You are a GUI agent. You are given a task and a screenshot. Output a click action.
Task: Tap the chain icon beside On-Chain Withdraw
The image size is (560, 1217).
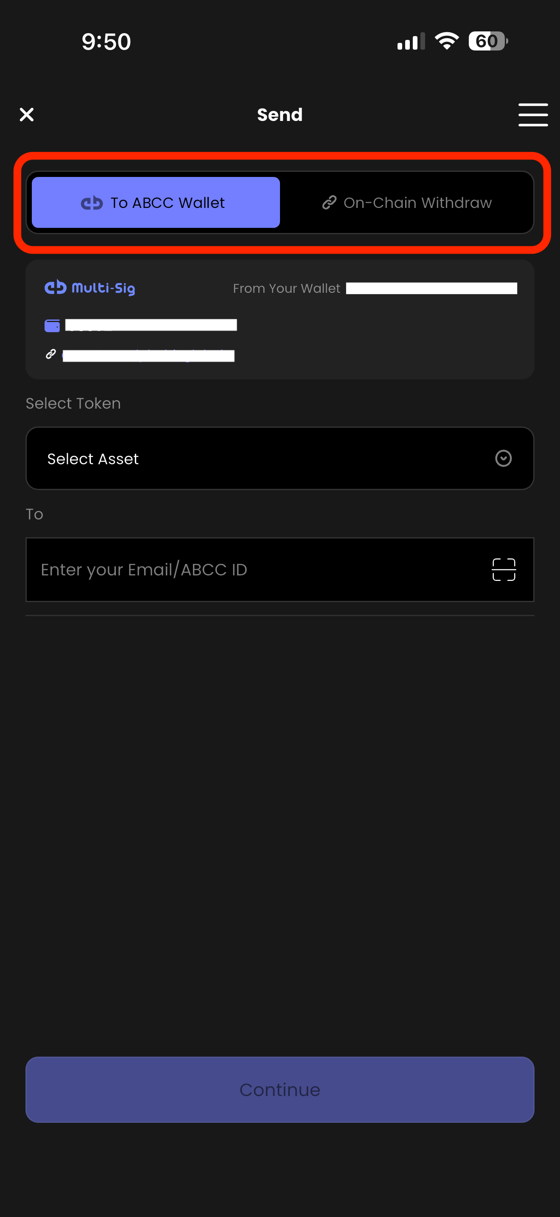click(x=329, y=203)
